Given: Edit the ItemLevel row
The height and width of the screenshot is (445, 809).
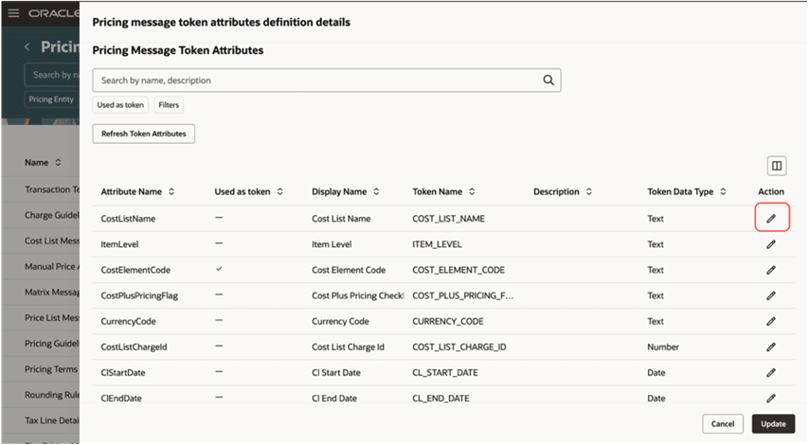Looking at the screenshot, I should point(771,244).
